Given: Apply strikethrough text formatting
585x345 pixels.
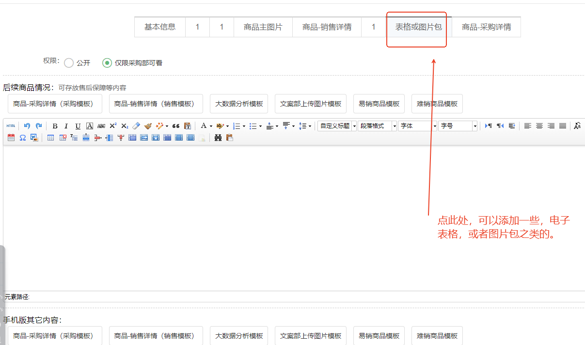Looking at the screenshot, I should point(101,126).
